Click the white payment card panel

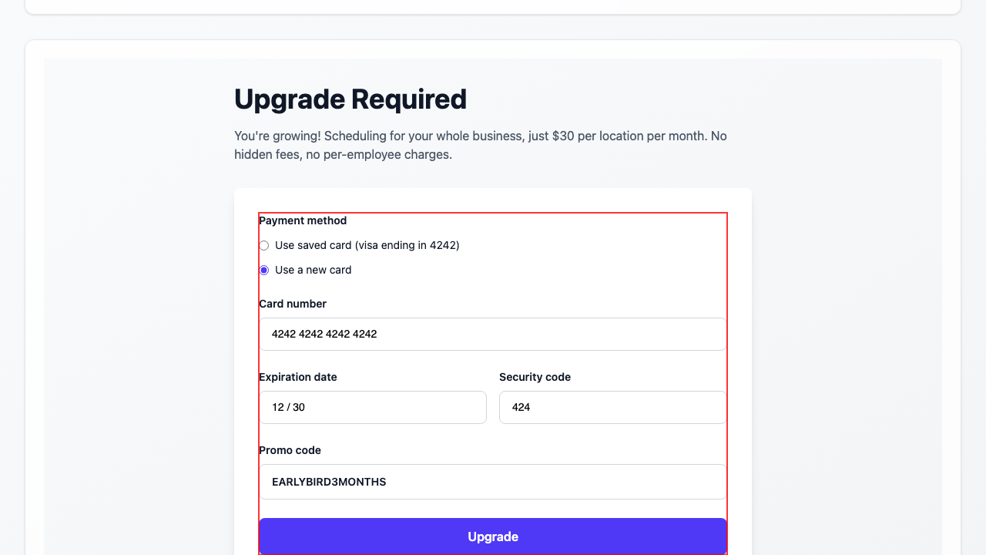(x=492, y=308)
